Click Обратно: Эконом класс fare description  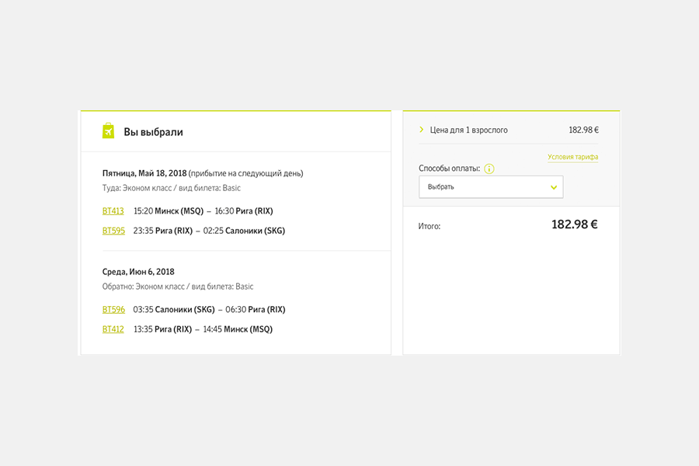click(x=177, y=287)
